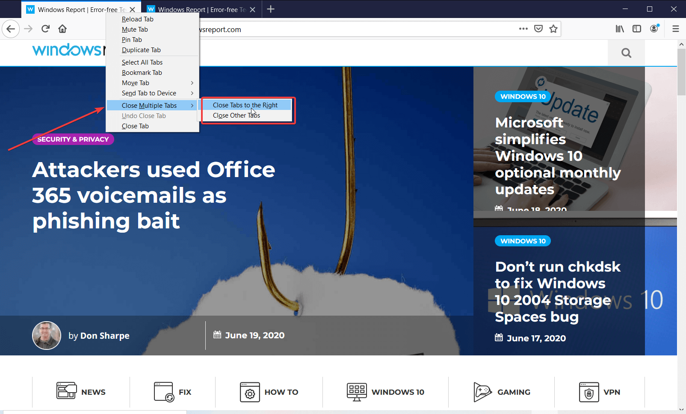The width and height of the screenshot is (686, 414).
Task: Click the website search magnifier icon
Action: (x=626, y=53)
